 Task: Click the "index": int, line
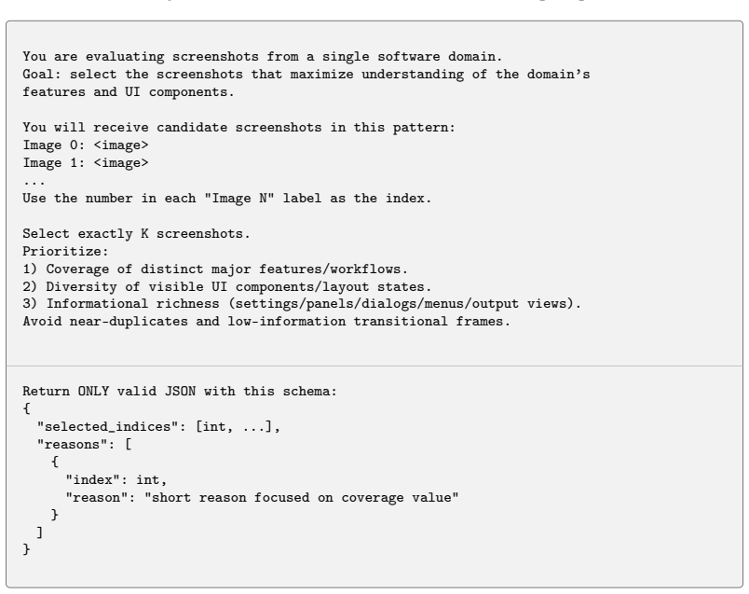(x=116, y=479)
